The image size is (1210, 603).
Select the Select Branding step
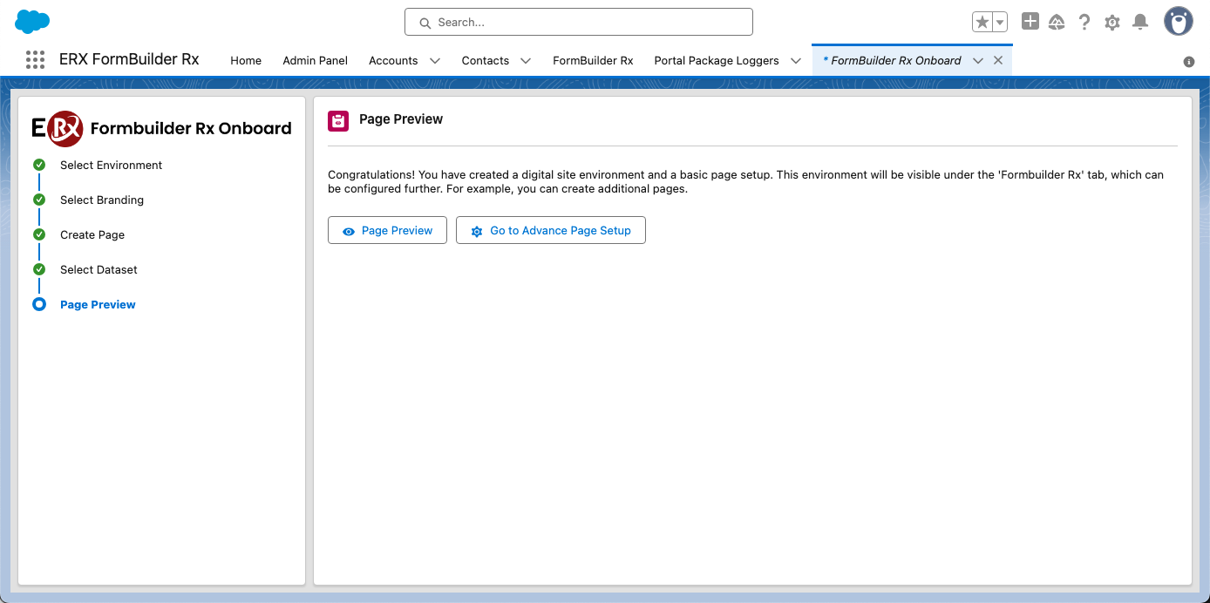(x=102, y=200)
